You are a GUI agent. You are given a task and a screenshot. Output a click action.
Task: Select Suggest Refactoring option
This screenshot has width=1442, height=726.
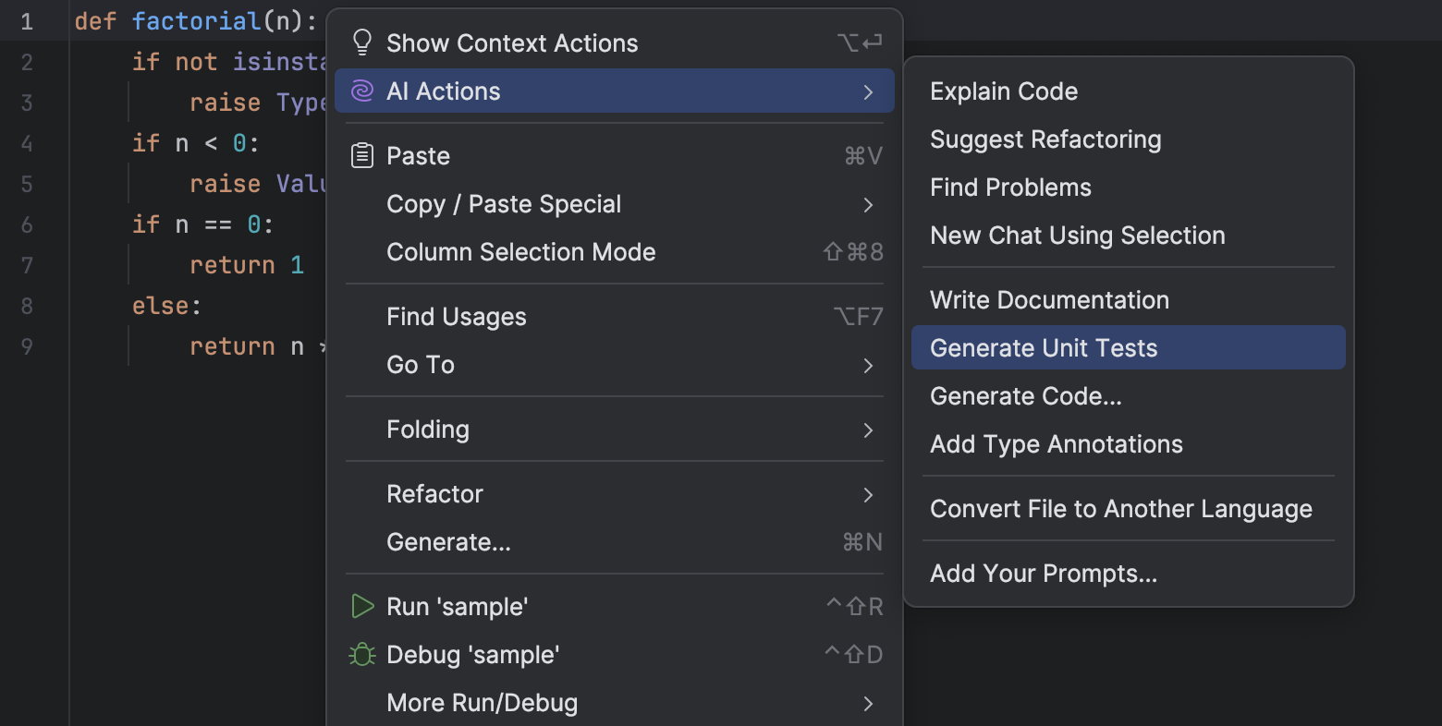(1045, 139)
